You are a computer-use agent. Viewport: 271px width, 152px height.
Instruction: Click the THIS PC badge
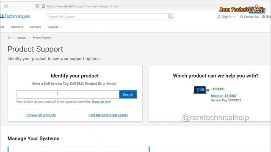coord(218,89)
